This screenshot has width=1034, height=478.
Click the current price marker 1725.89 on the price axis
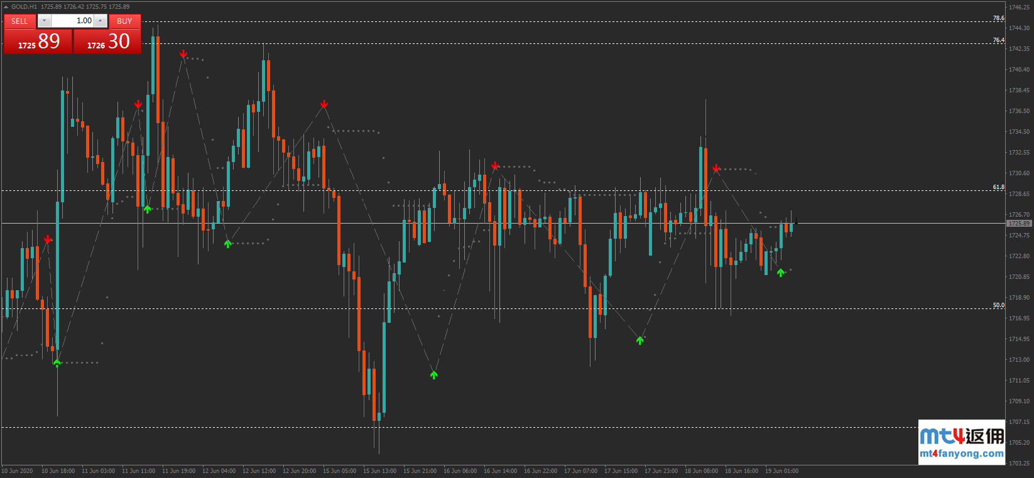point(1019,224)
